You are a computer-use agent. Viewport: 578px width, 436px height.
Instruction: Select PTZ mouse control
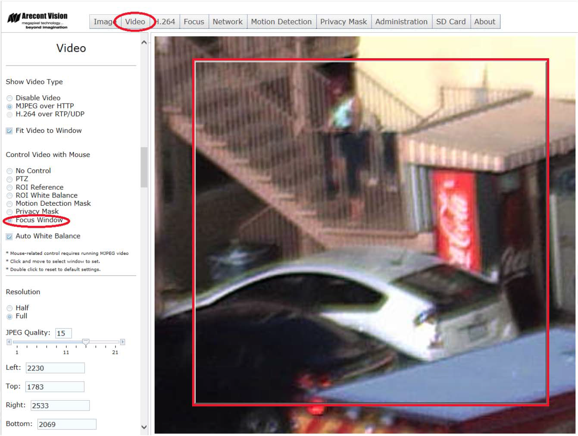point(9,179)
